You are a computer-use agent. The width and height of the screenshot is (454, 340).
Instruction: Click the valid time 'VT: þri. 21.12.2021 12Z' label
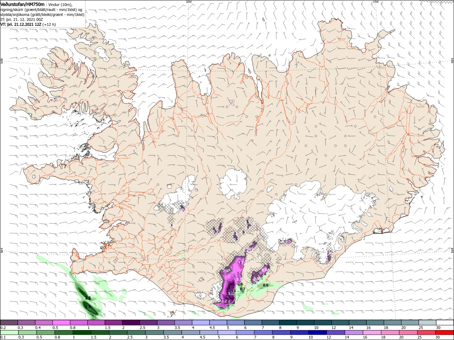coord(21,24)
